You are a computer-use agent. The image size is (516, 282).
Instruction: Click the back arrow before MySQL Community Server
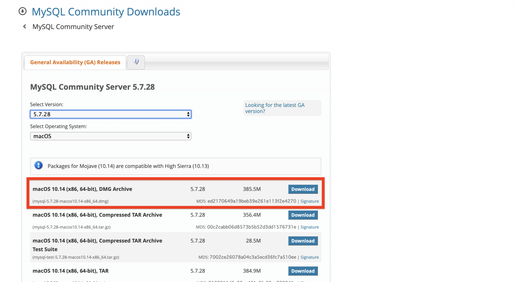[x=25, y=27]
